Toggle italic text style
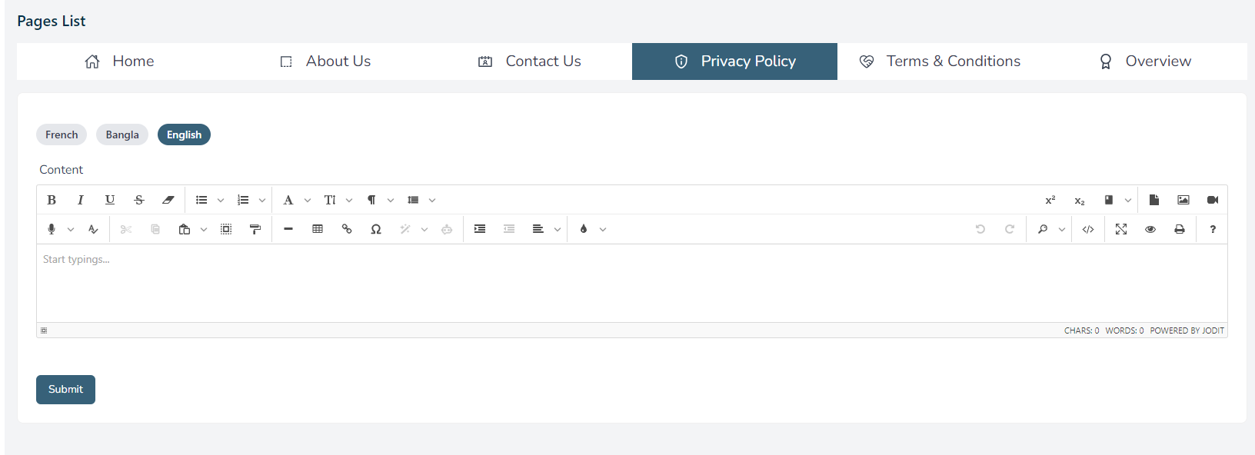This screenshot has width=1255, height=455. (x=81, y=200)
